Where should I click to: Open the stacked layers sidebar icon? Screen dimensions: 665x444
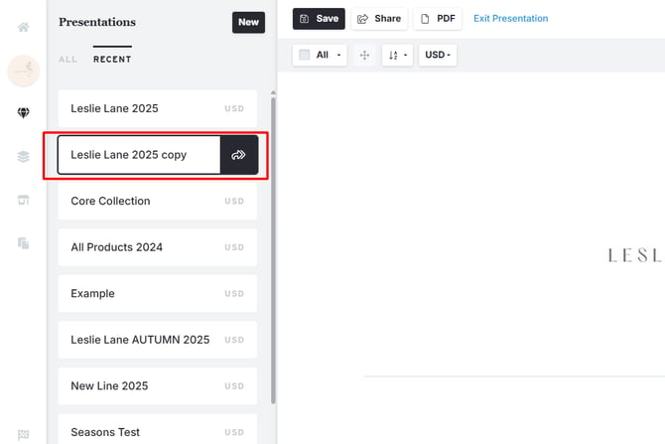click(24, 156)
